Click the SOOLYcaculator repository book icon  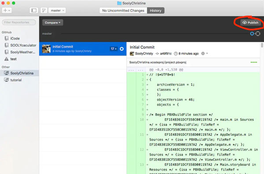(7, 45)
